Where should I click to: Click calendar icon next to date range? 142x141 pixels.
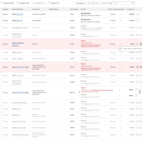click(111, 3)
